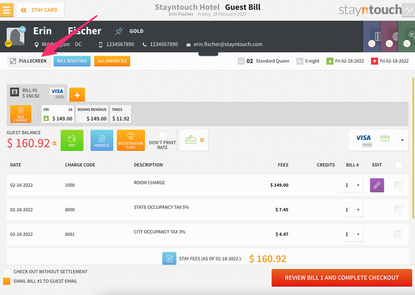Viewport: 415px width, 295px height.
Task: Click the GOLD membership level label
Action: [x=136, y=31]
